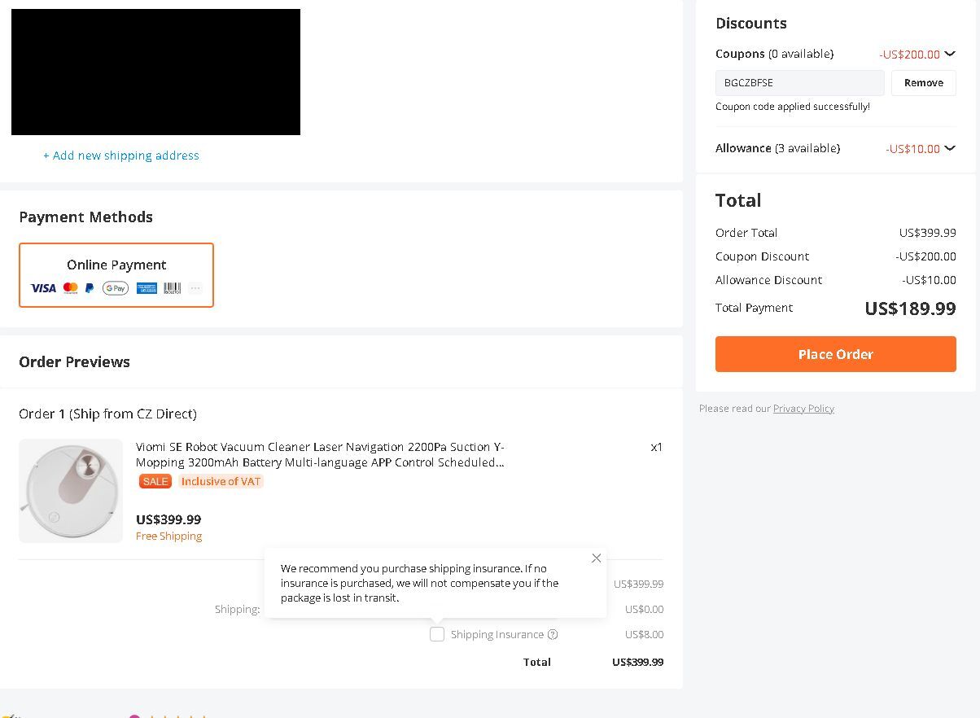980x718 pixels.
Task: Close the shipping insurance recommendation tooltip
Action: 597,558
